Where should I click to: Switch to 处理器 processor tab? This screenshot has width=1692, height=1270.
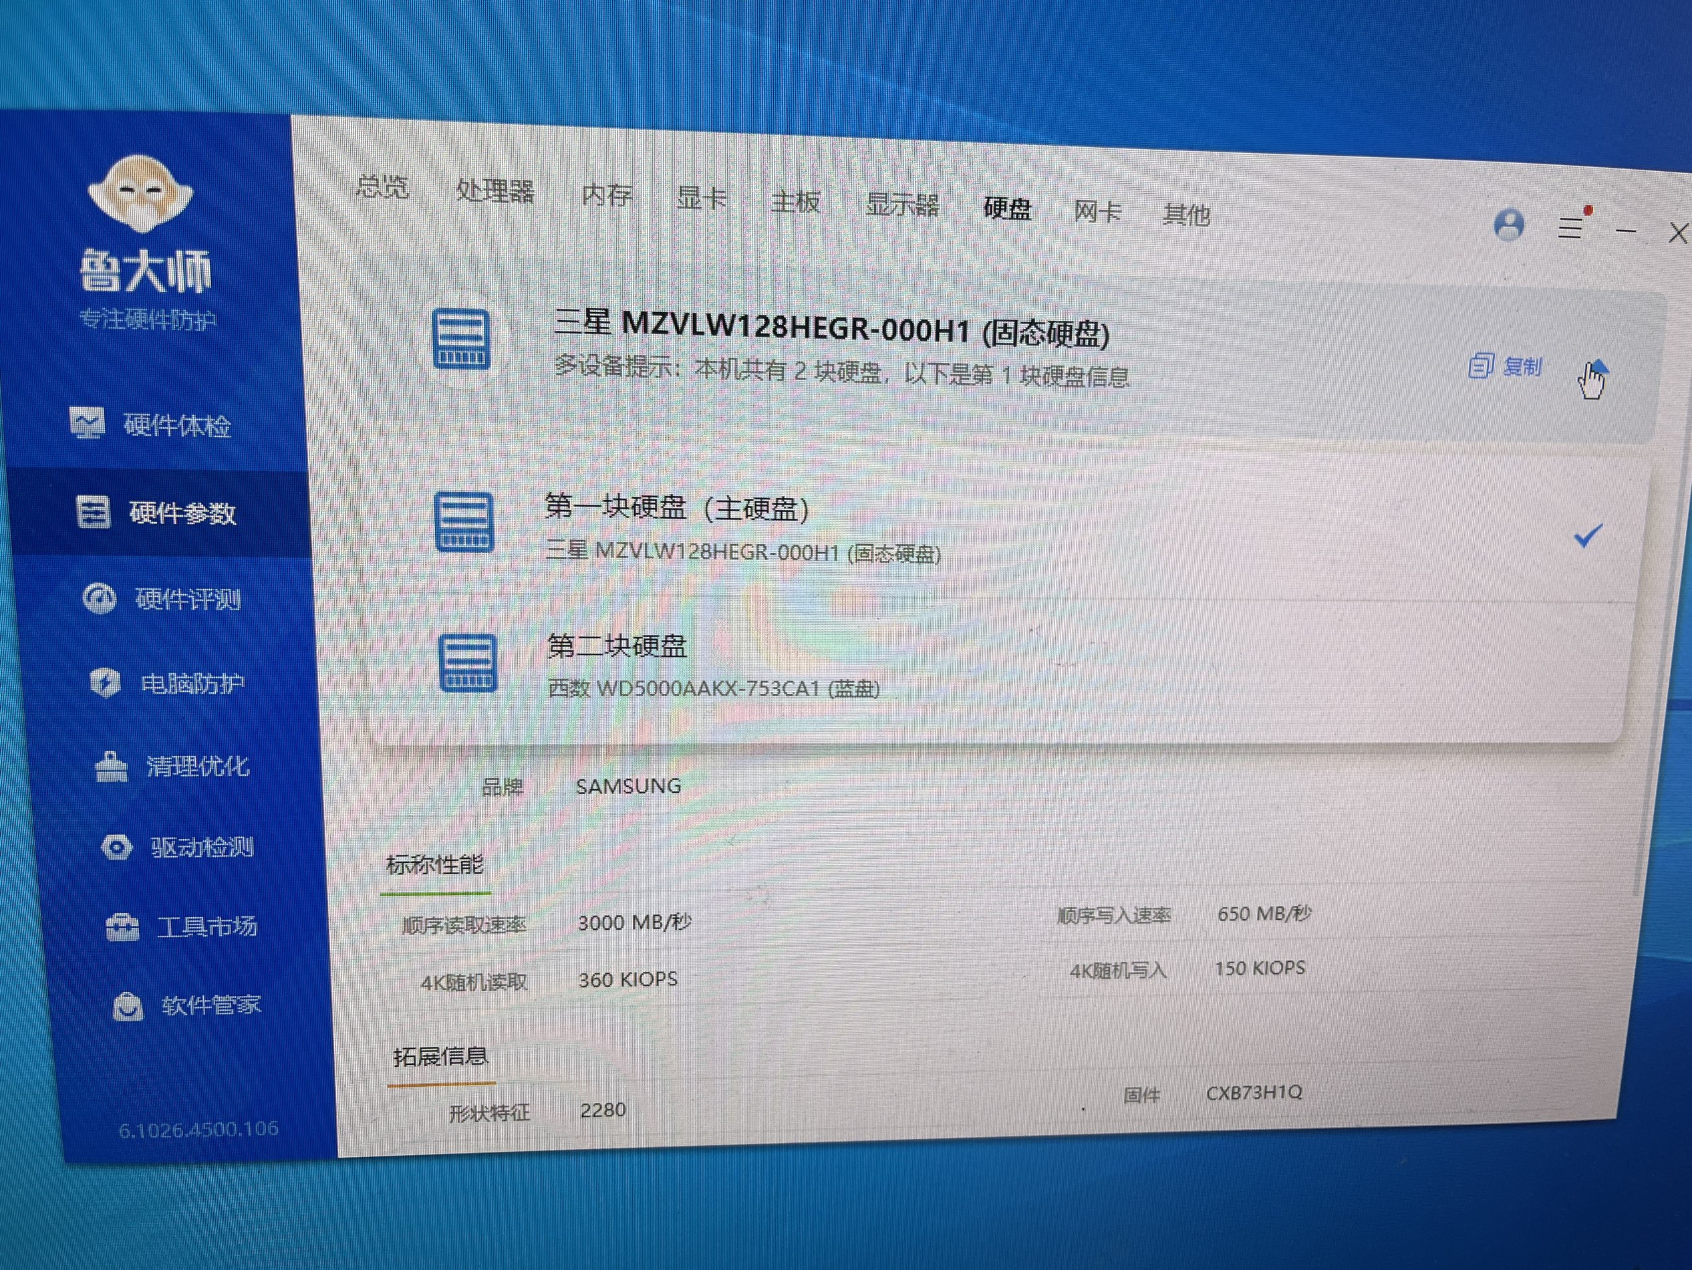[x=495, y=190]
